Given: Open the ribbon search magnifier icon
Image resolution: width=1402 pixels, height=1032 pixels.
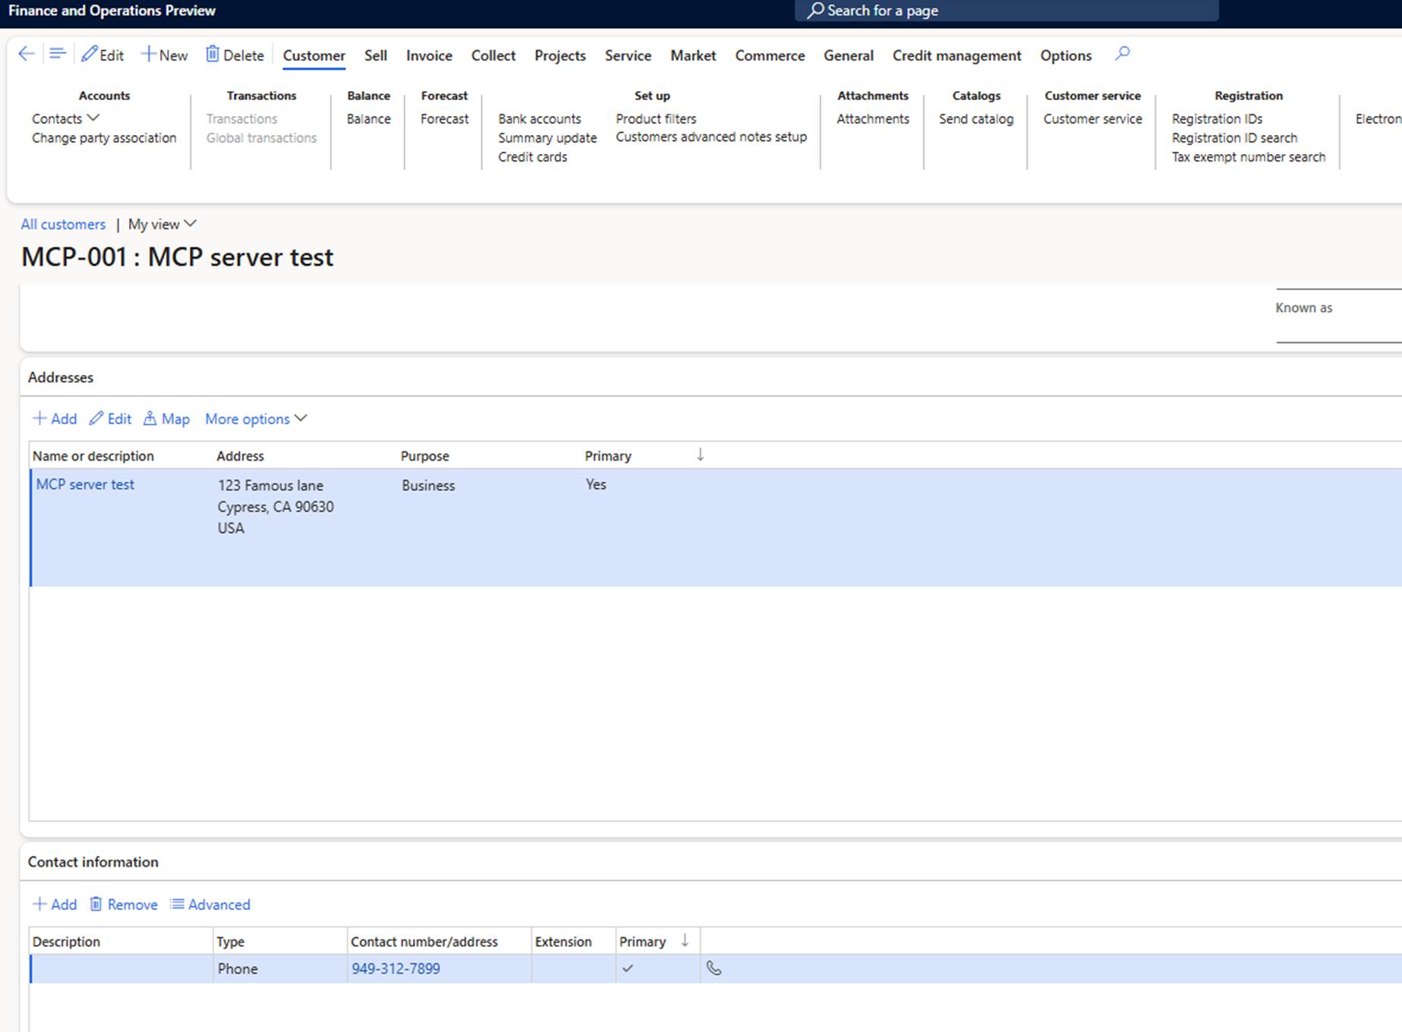Looking at the screenshot, I should point(1122,54).
